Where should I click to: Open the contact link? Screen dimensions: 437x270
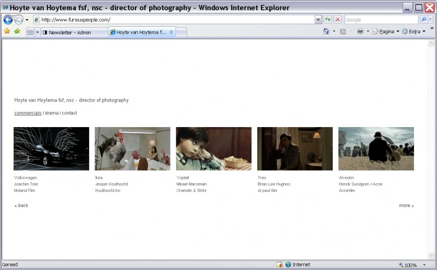[x=69, y=113]
